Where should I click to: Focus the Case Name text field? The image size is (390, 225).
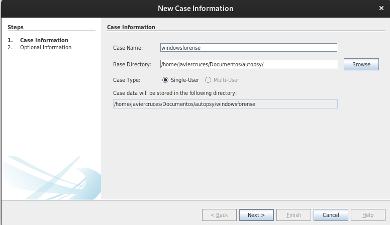(x=249, y=48)
